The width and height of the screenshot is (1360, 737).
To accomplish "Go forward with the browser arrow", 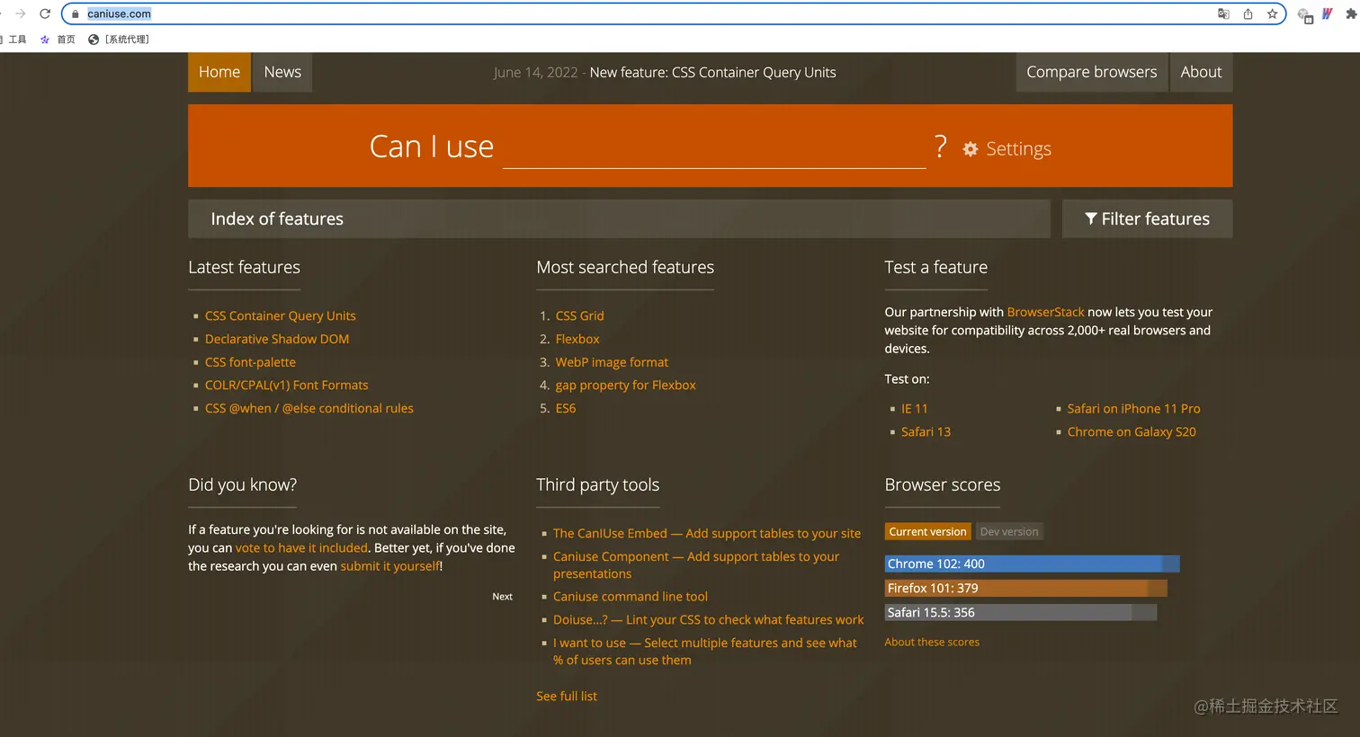I will click(x=20, y=13).
